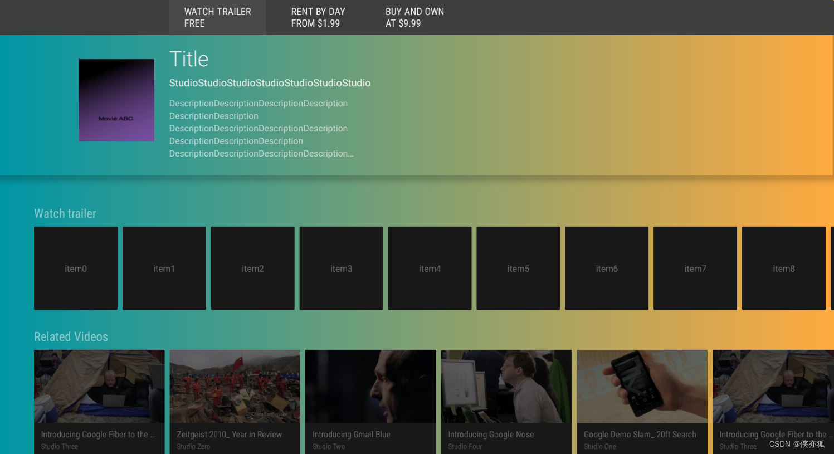Open item2 in Watch trailer row
834x454 pixels.
pyautogui.click(x=252, y=268)
